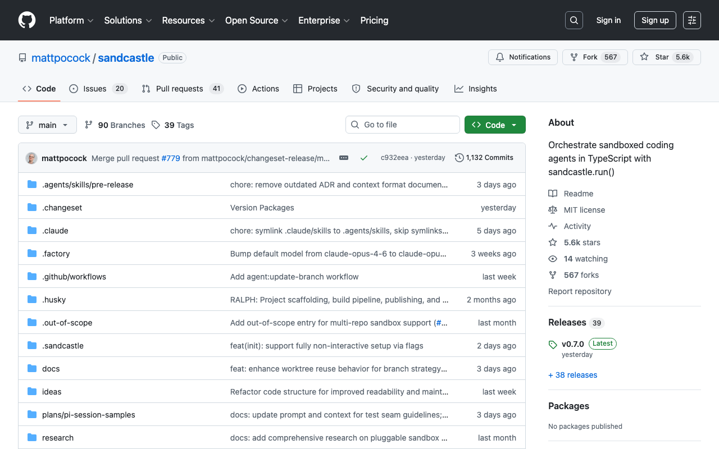Screen dimensions: 719x449
Task: Open 'Version Packages' commit message
Action: [x=262, y=208]
